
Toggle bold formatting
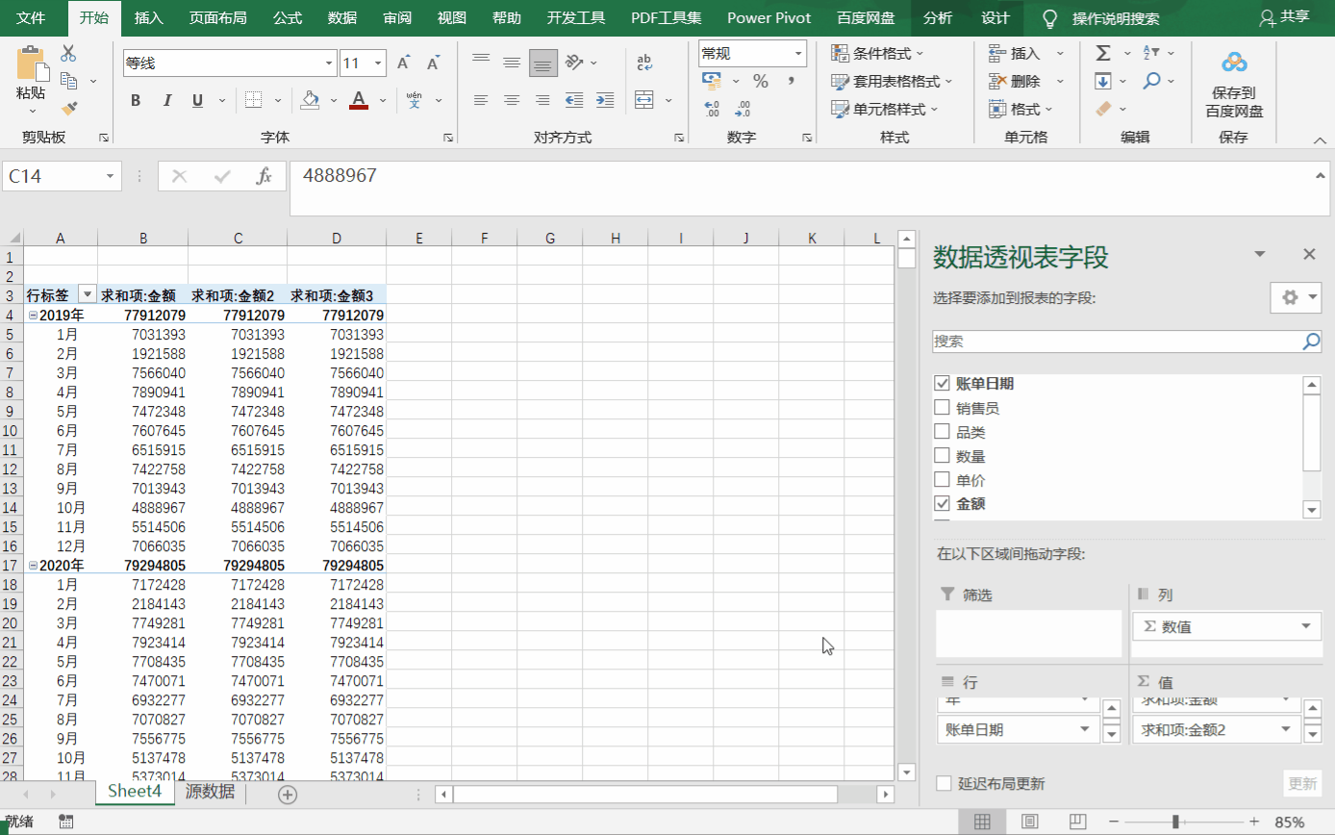(x=136, y=100)
